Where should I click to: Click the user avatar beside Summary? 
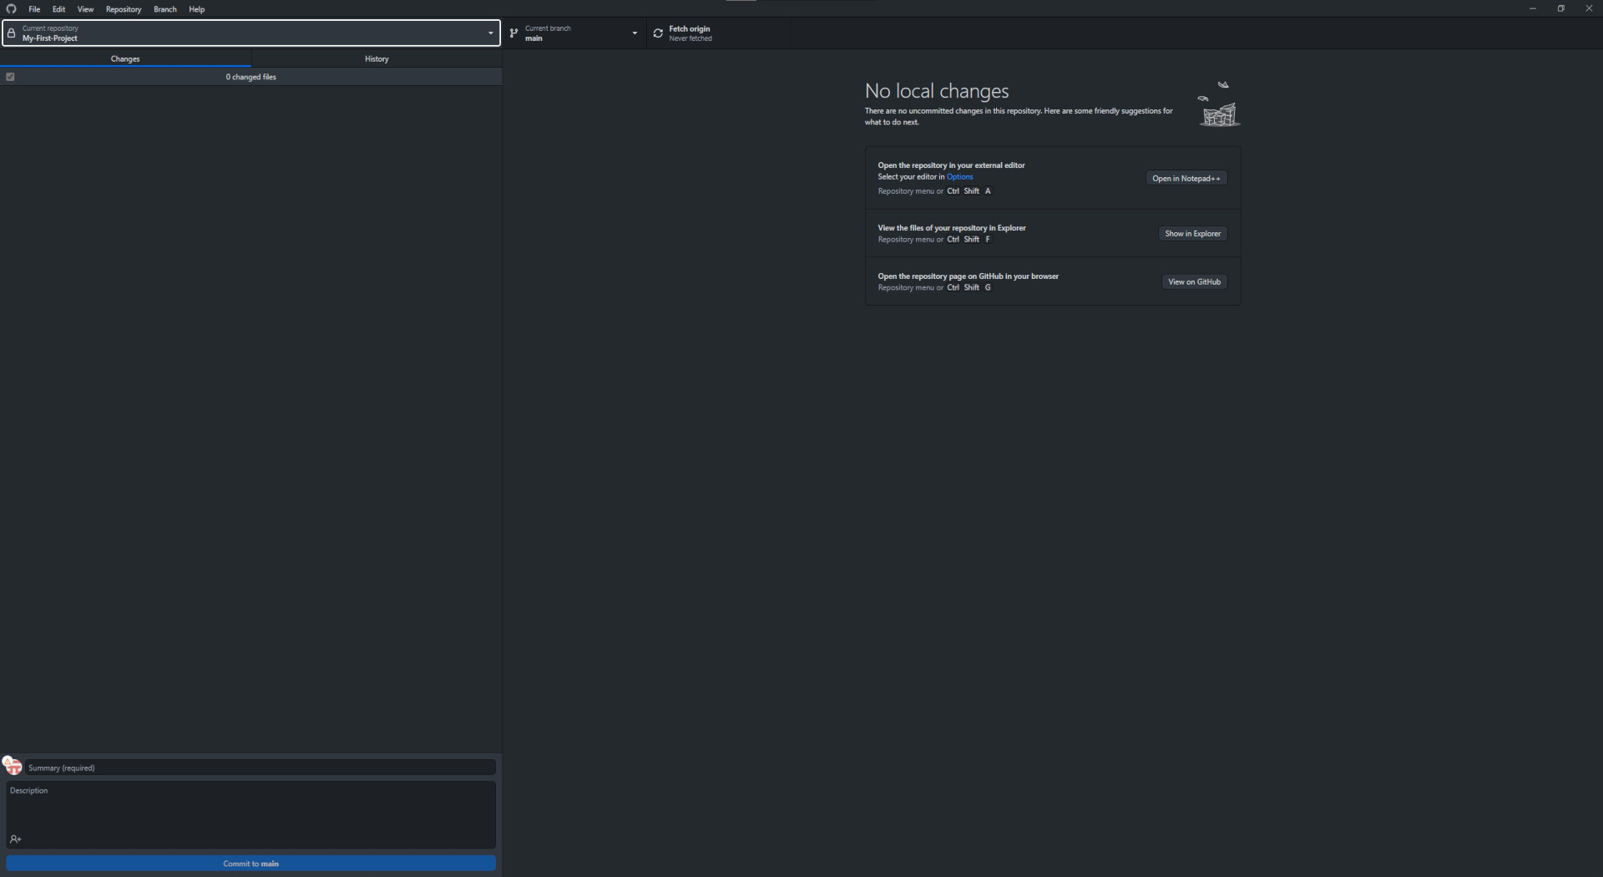coord(13,766)
